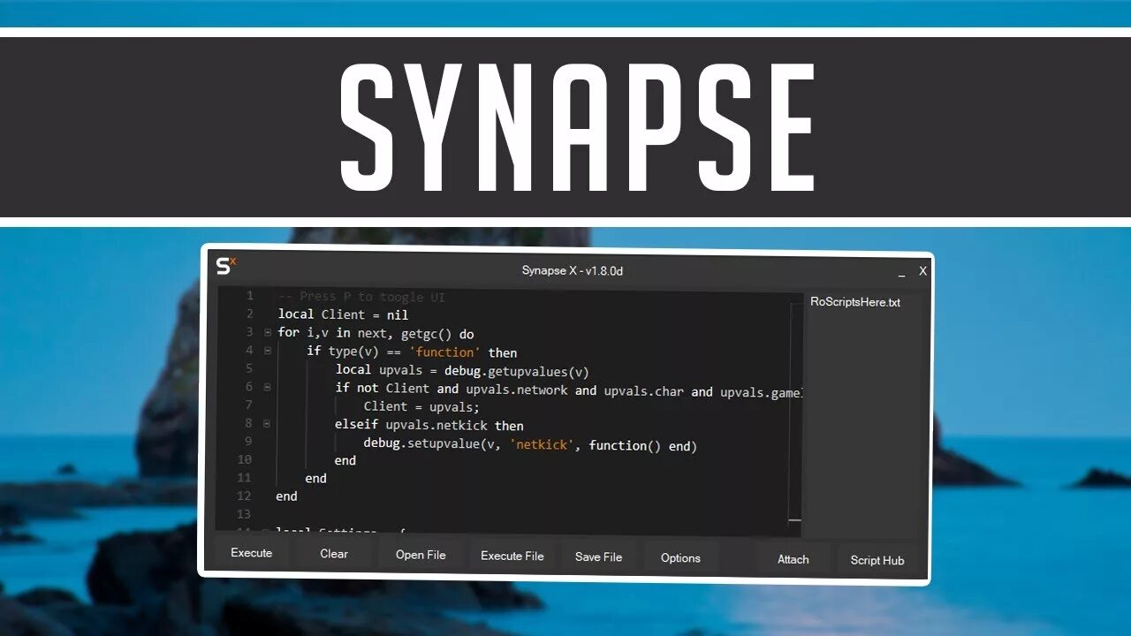Click the 'for i,v in next, getgc() do' line
1131x636 pixels.
point(376,333)
